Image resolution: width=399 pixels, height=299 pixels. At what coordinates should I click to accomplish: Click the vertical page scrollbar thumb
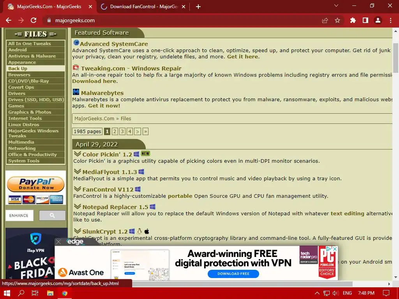[395, 58]
